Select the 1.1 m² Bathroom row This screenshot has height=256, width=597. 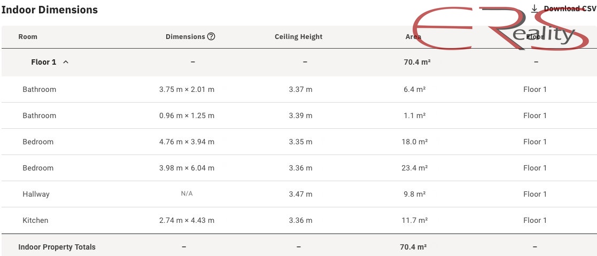pos(298,115)
